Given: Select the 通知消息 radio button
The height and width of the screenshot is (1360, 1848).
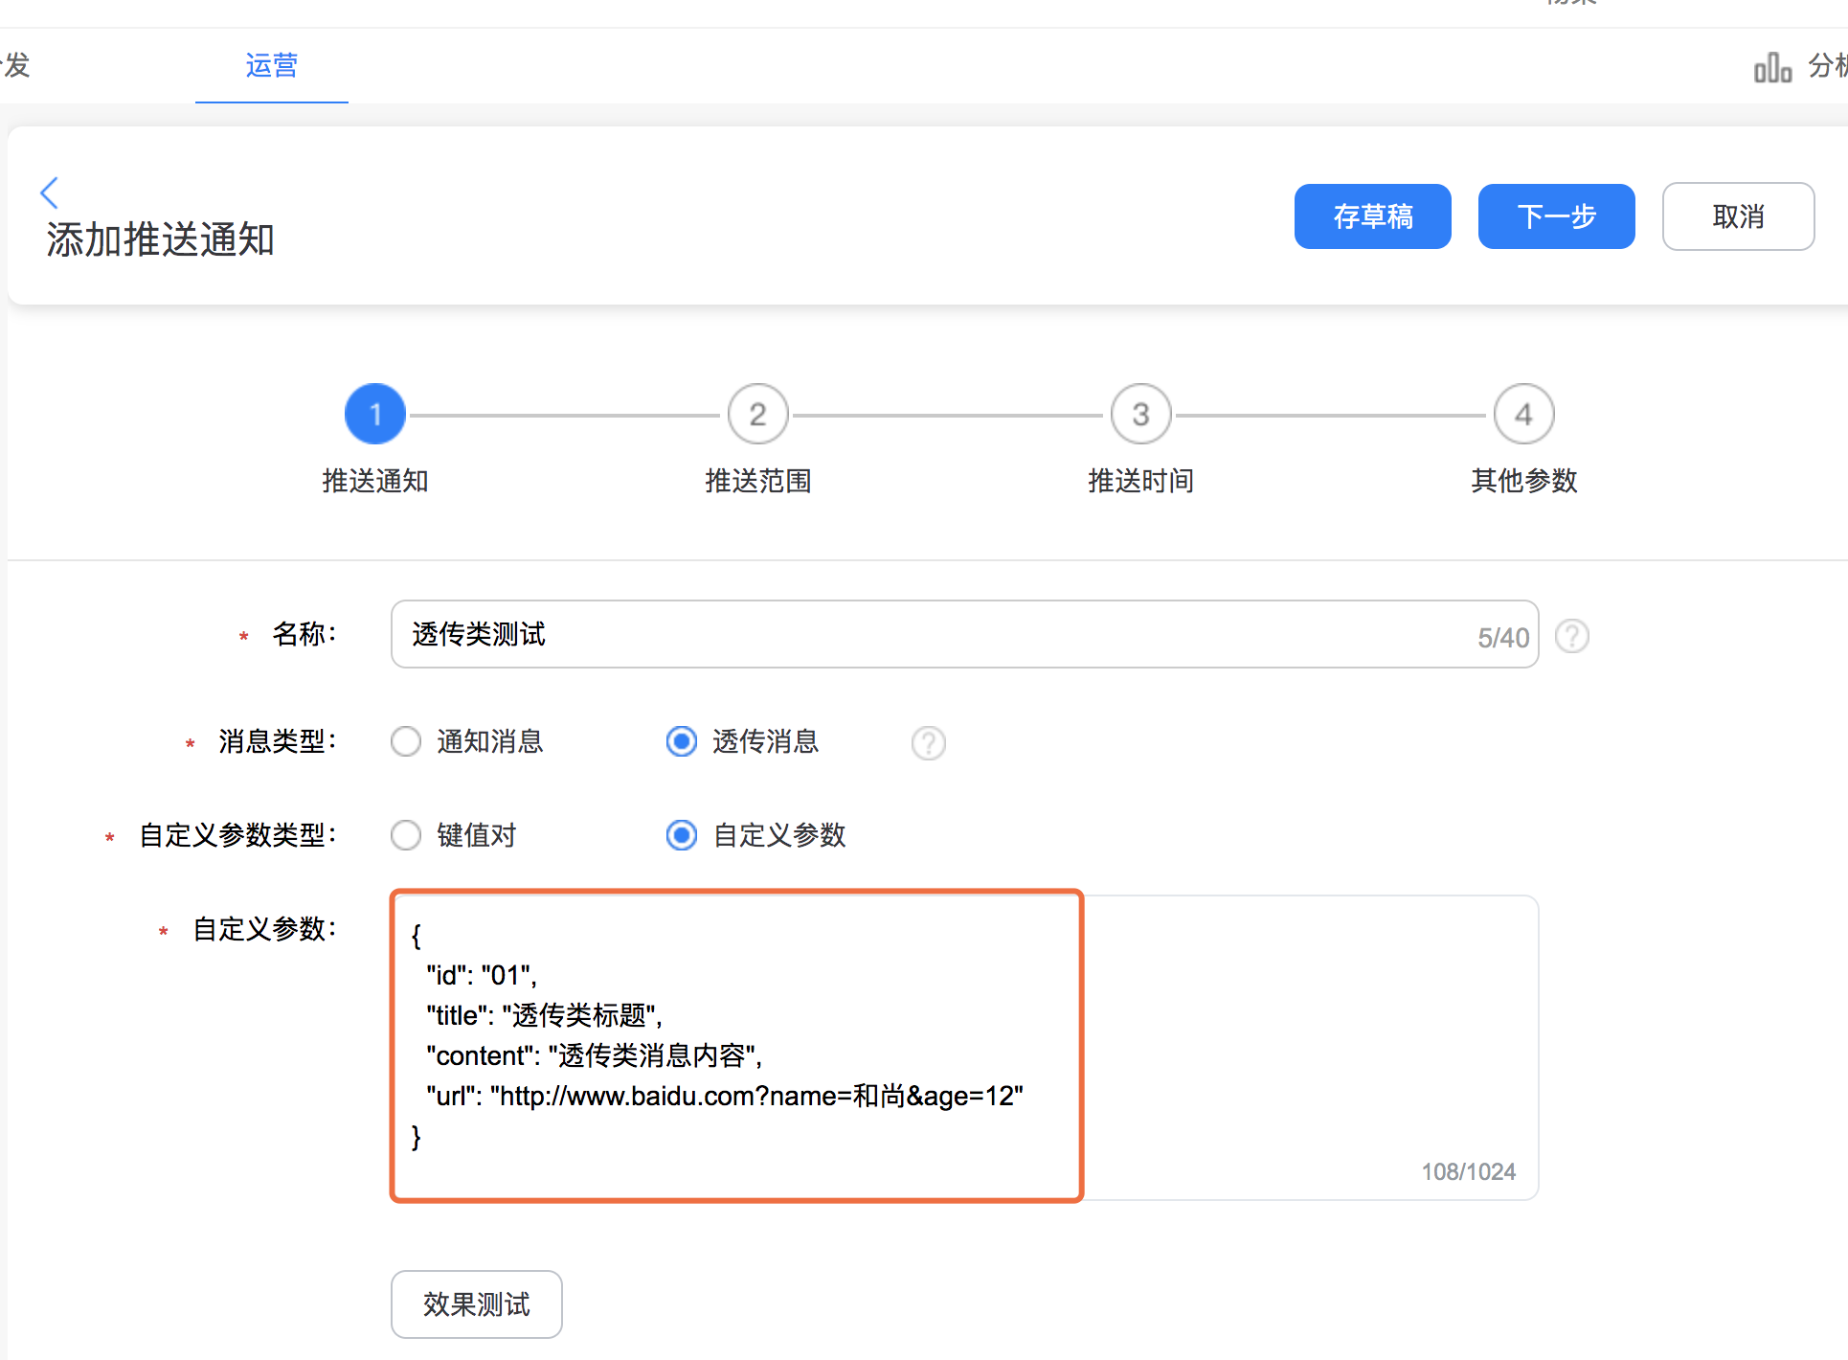Looking at the screenshot, I should (x=406, y=741).
